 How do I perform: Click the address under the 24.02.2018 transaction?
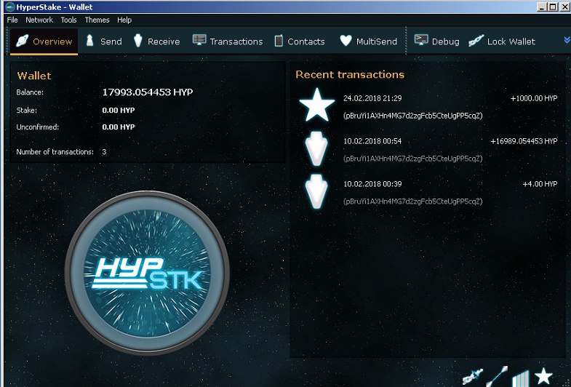click(x=412, y=116)
